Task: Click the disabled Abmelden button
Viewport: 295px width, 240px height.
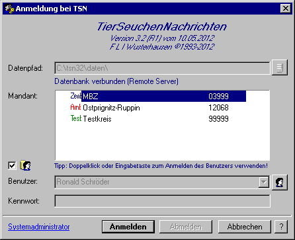Action: pos(186,227)
